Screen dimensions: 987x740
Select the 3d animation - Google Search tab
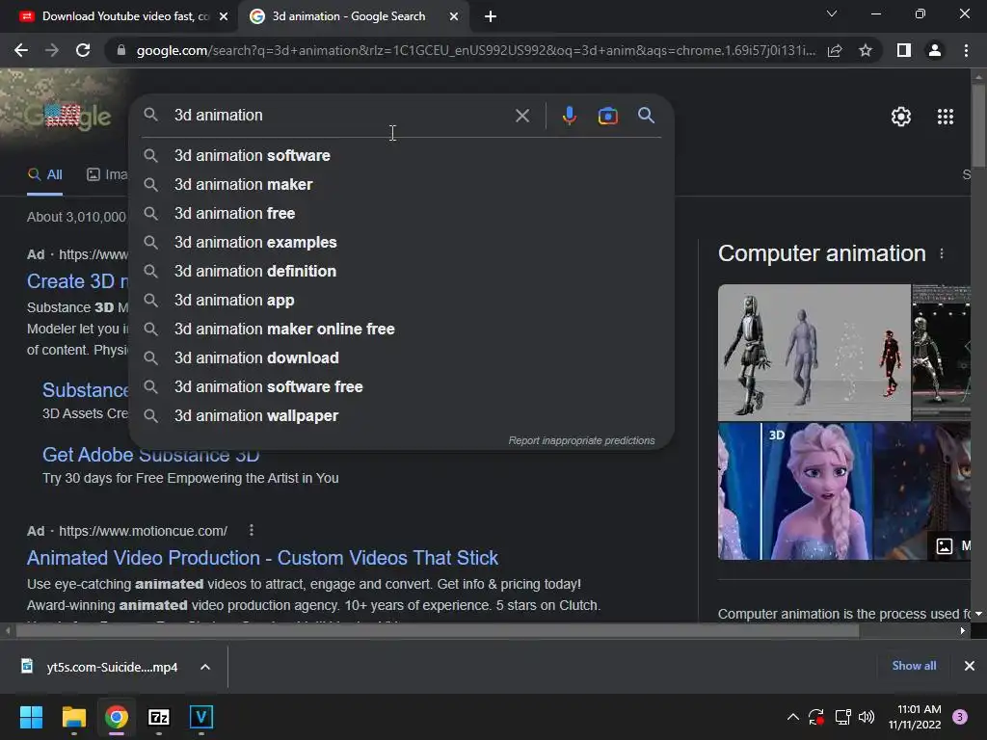click(x=349, y=16)
